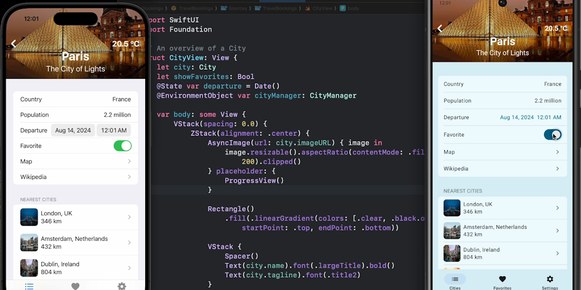
Task: Tap the Favorites heart icon on the Android phone
Action: coord(502,279)
